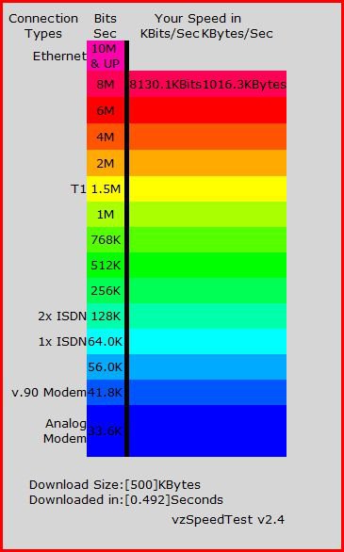Select the Analog Modem label

click(x=65, y=431)
